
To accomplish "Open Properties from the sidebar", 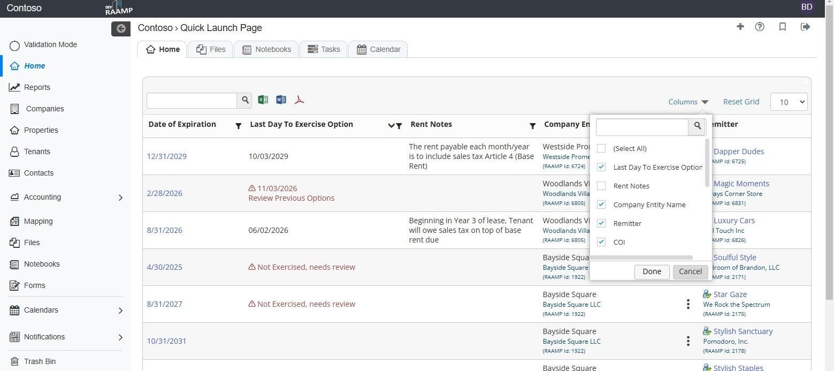I will [41, 130].
